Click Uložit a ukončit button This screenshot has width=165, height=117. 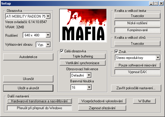(x=28, y=88)
